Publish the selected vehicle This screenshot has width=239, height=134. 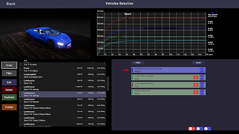(x=9, y=107)
